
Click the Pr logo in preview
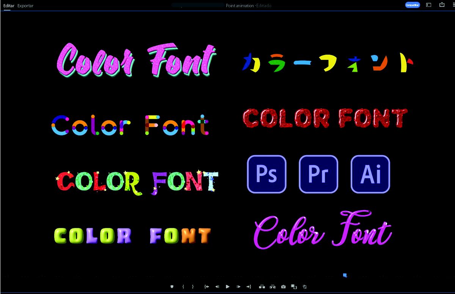[318, 174]
